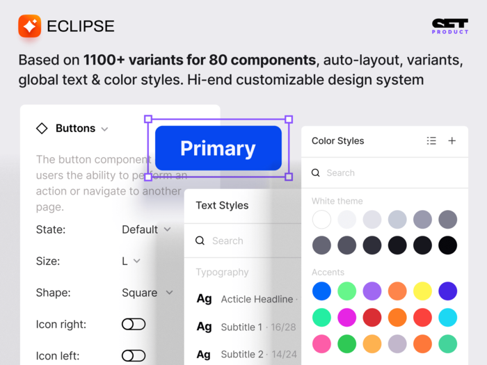Image resolution: width=487 pixels, height=365 pixels.
Task: Pick the yellow accent color swatch
Action: (422, 291)
